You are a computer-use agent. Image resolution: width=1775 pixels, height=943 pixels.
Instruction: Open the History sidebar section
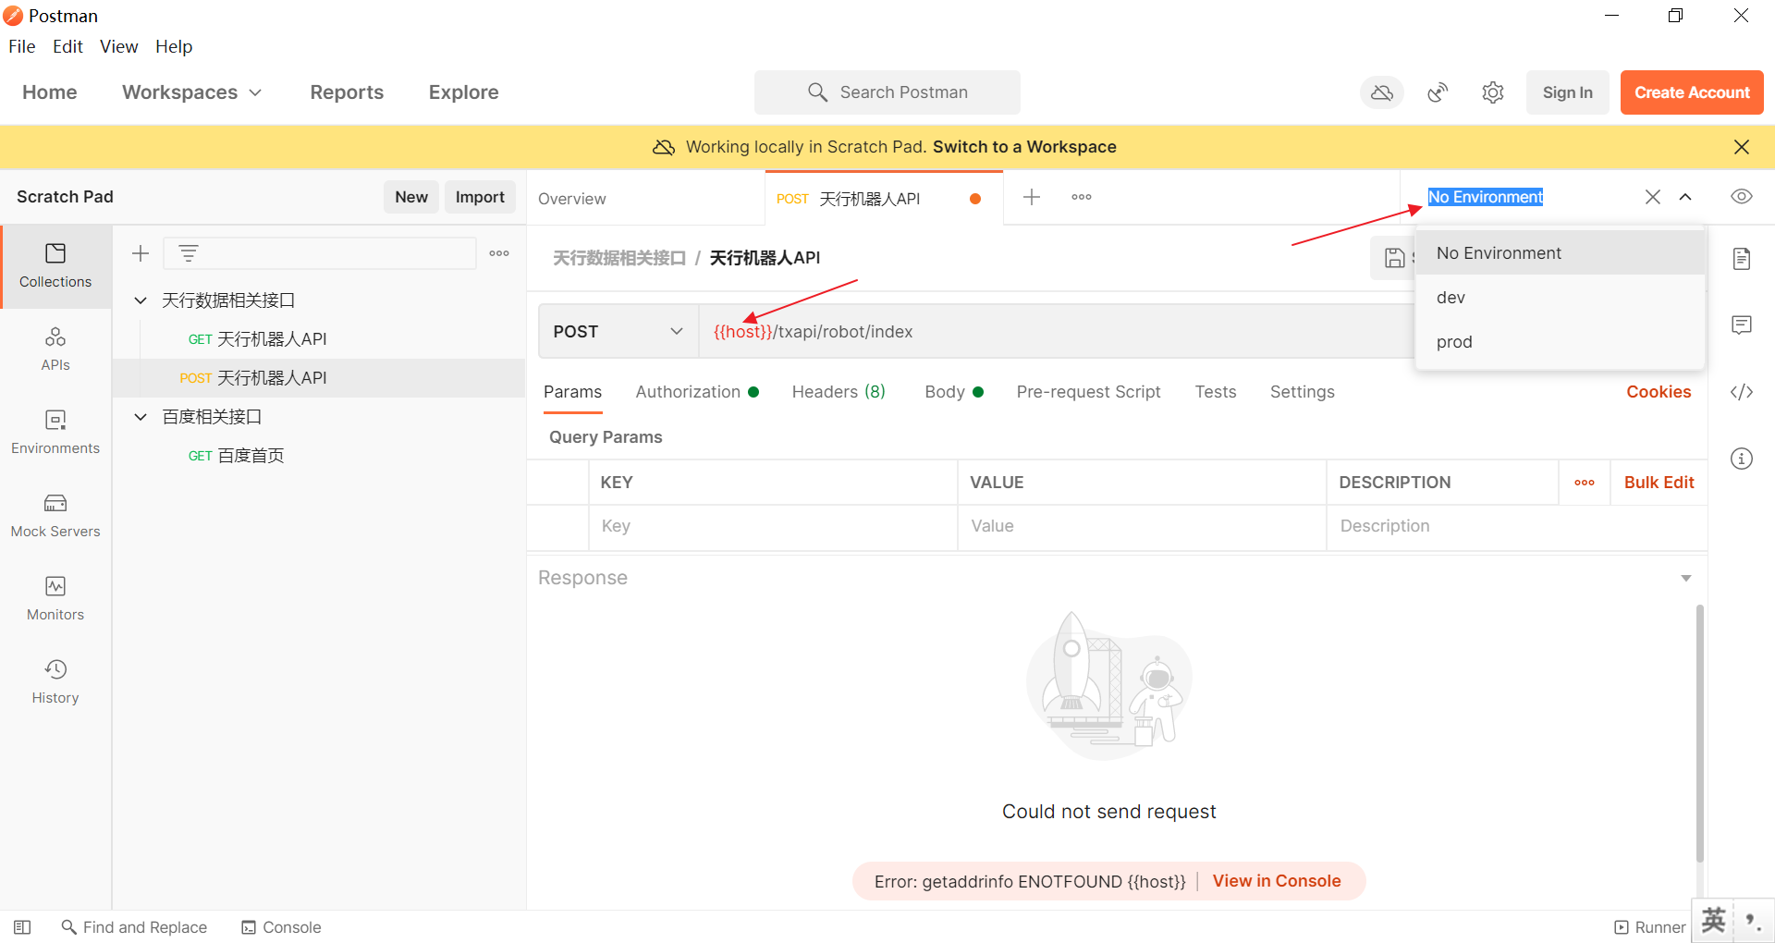[55, 681]
